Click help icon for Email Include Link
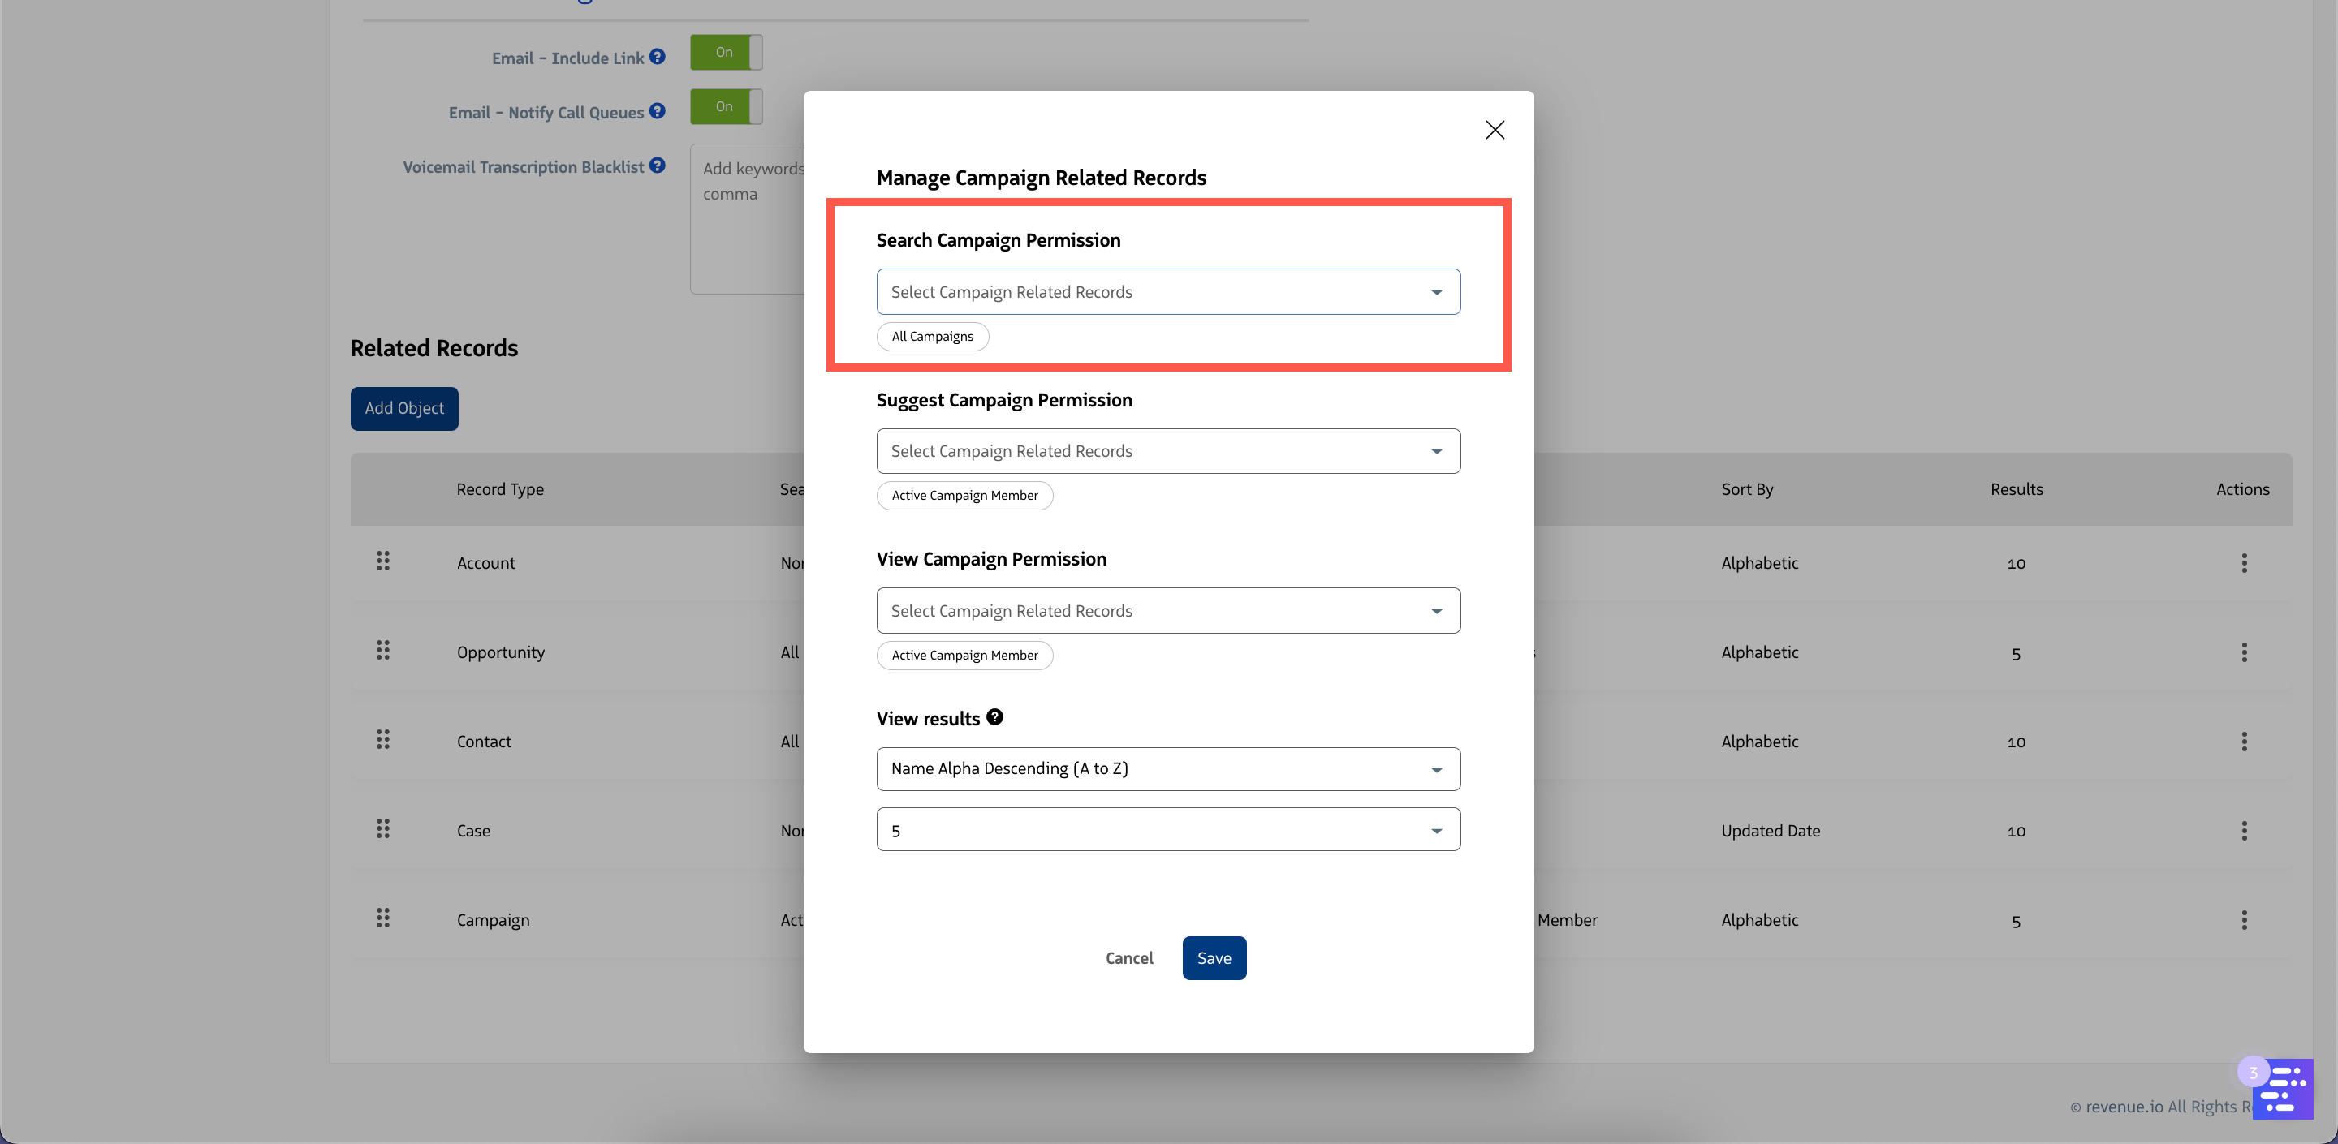This screenshot has height=1144, width=2338. [657, 56]
